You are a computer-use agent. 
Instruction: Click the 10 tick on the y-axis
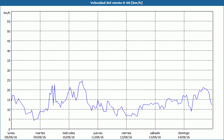[8, 109]
